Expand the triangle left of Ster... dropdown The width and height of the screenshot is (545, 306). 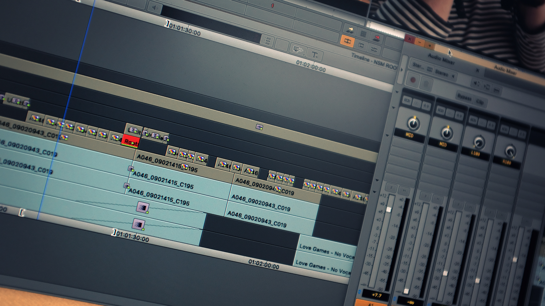click(402, 70)
